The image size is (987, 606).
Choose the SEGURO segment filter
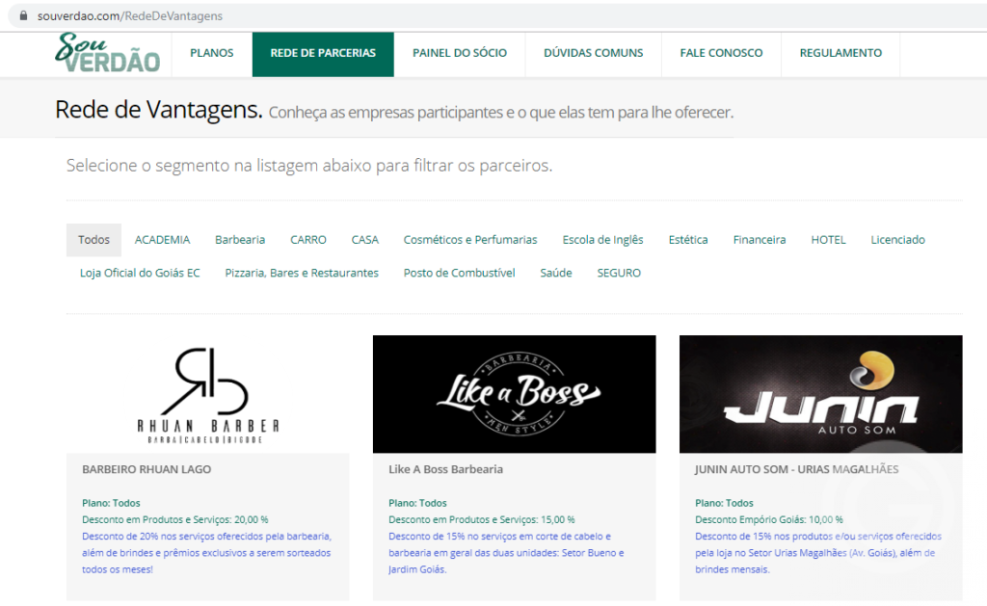[x=619, y=273]
